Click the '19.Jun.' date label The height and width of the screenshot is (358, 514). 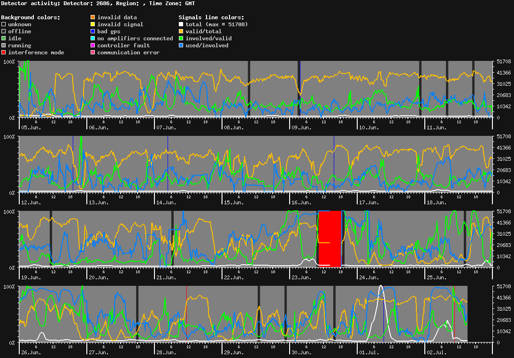click(31, 277)
